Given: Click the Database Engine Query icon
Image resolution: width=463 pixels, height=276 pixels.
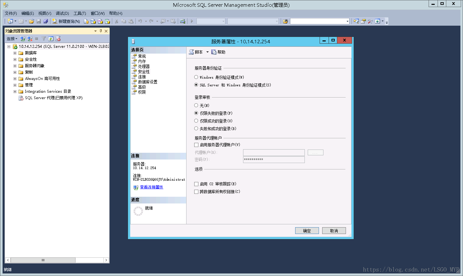Looking at the screenshot, I should coord(86,21).
